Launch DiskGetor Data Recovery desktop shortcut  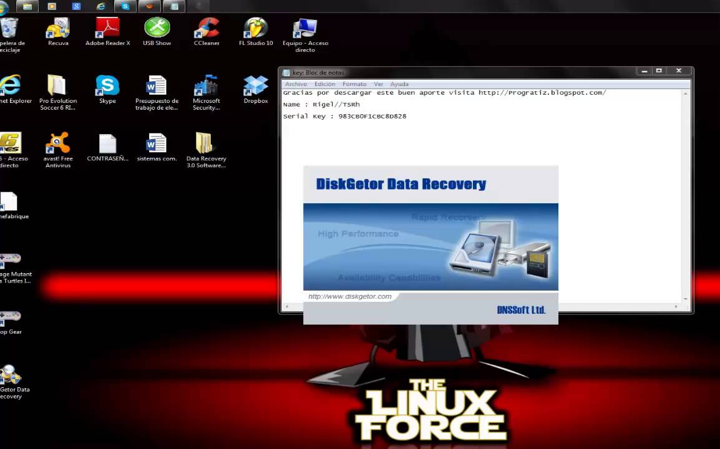point(13,382)
